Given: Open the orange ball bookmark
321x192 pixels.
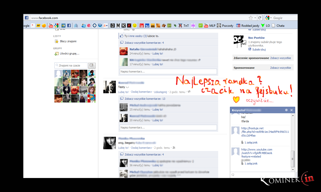Looking at the screenshot, I should coord(44,25).
